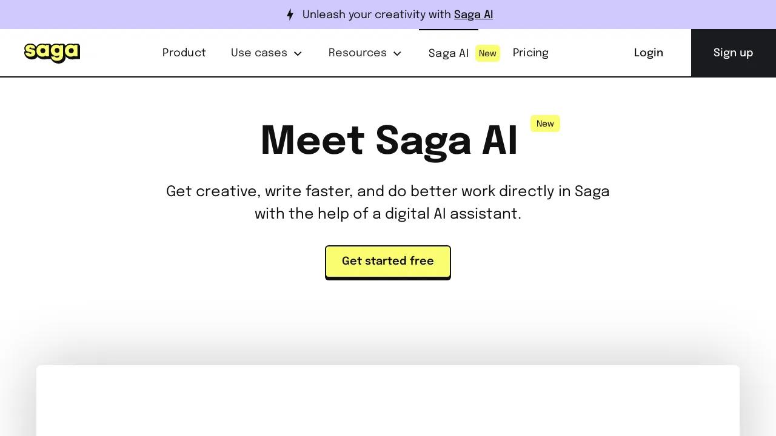Open the Product menu item

184,53
